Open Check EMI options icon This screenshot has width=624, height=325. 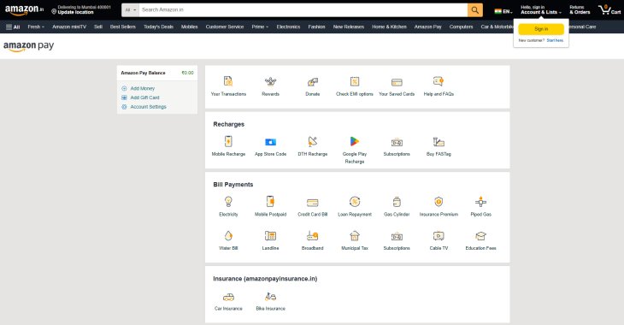pyautogui.click(x=355, y=81)
